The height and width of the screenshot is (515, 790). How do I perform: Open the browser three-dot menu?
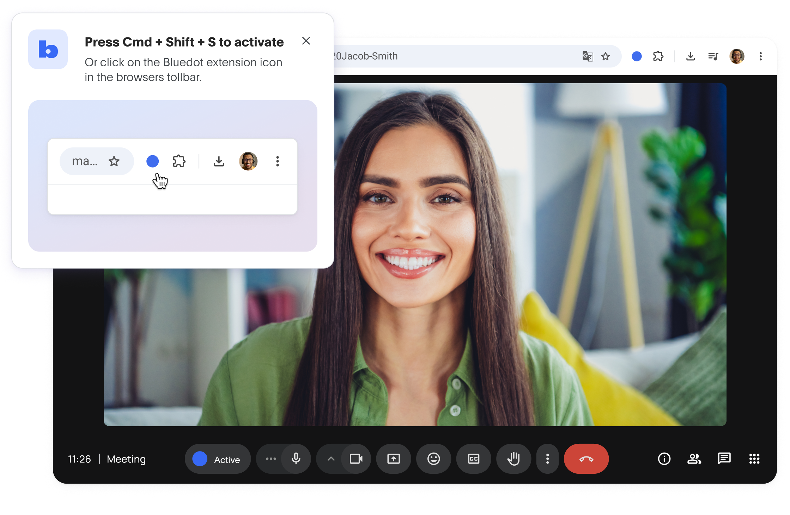click(760, 56)
